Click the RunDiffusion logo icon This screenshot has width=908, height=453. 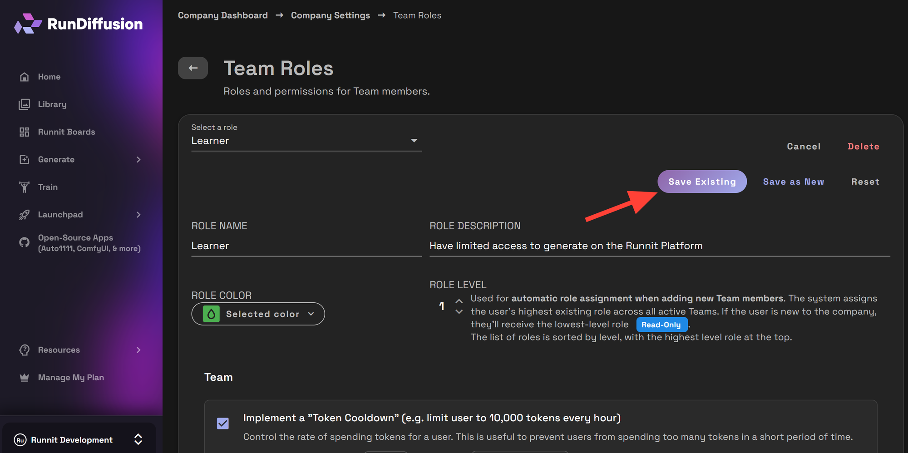(28, 24)
